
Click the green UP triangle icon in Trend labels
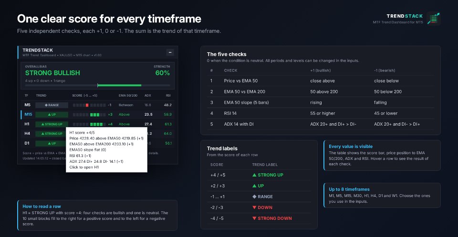coord(254,186)
